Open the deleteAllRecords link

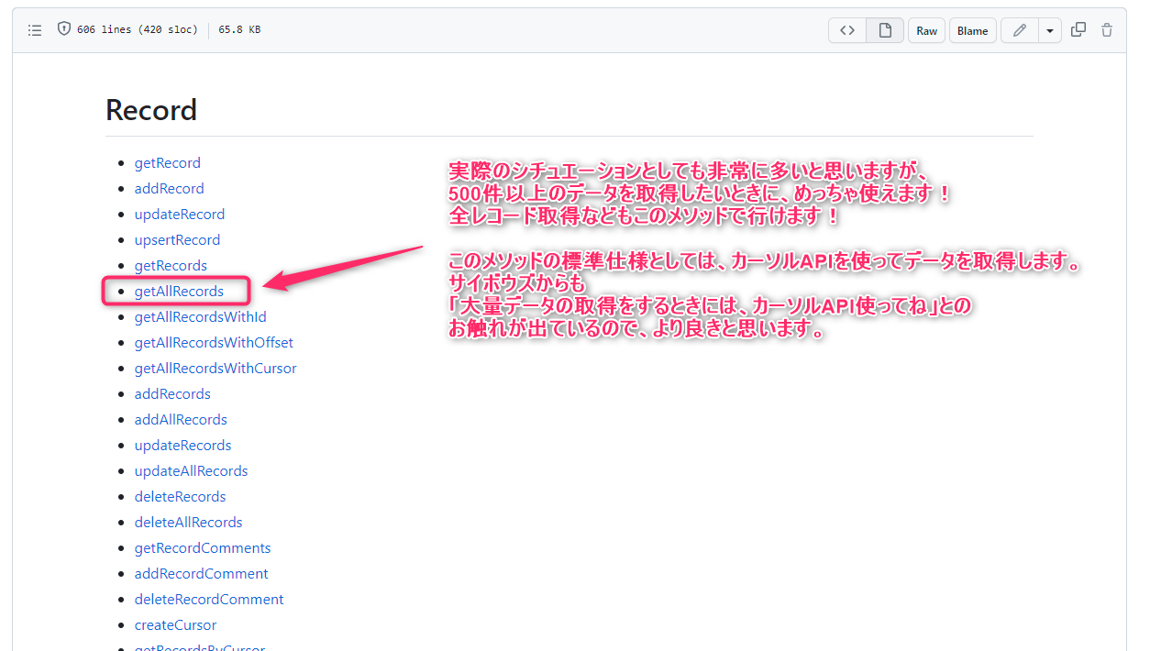(188, 522)
